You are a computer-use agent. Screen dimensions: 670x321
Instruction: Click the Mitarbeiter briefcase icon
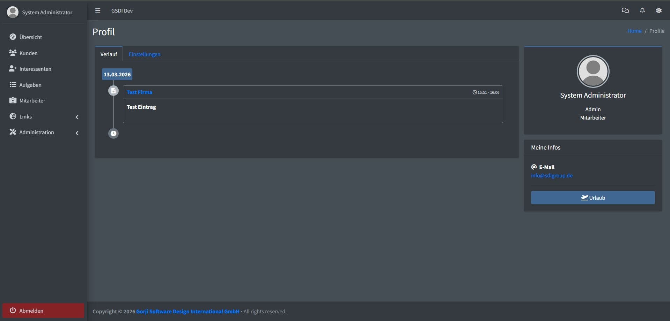13,100
